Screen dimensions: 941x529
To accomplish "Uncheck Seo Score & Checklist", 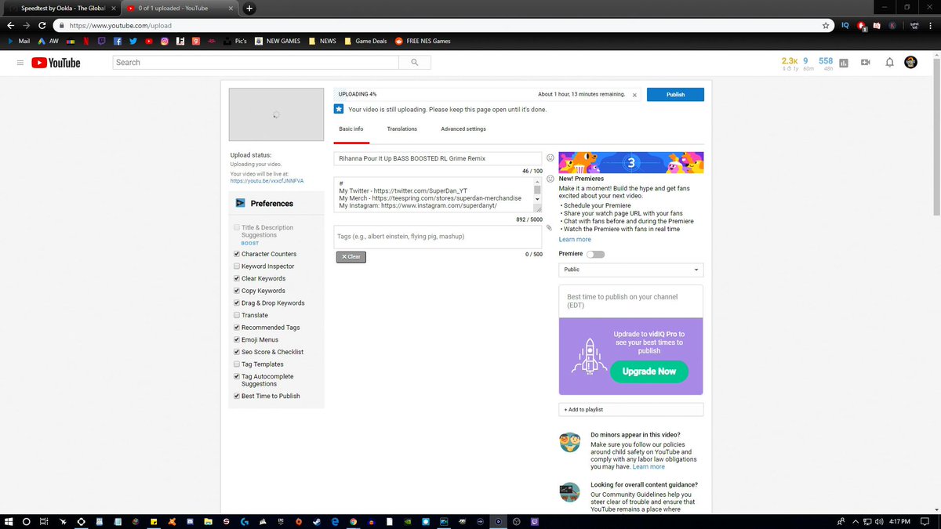I will coord(237,352).
